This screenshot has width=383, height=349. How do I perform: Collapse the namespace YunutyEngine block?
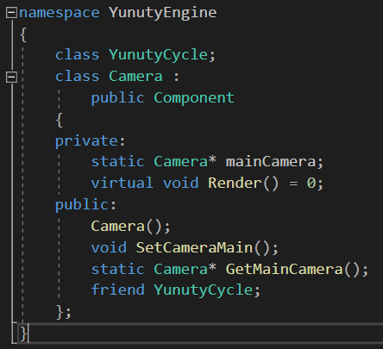11,13
